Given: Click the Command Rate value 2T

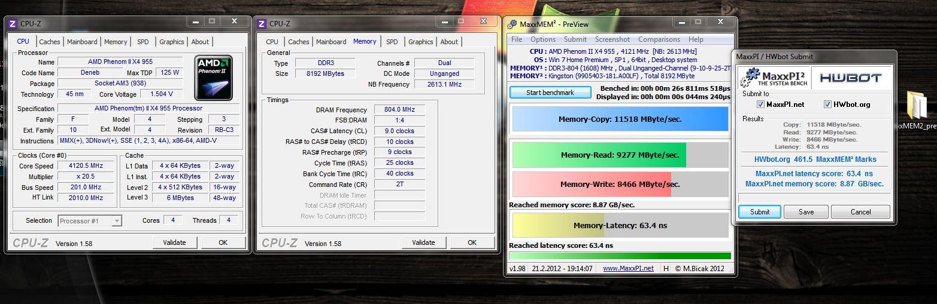Looking at the screenshot, I should pos(400,185).
